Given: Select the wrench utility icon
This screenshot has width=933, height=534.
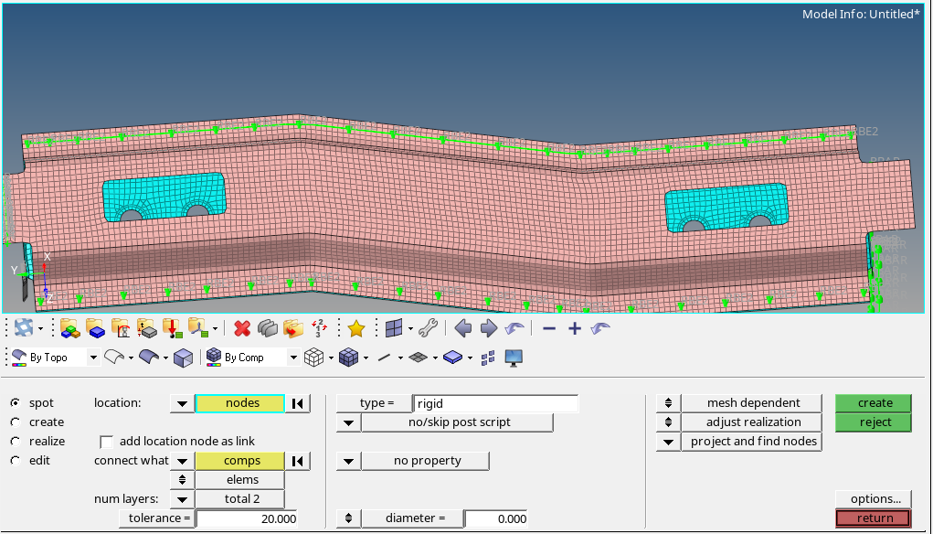Looking at the screenshot, I should tap(428, 328).
